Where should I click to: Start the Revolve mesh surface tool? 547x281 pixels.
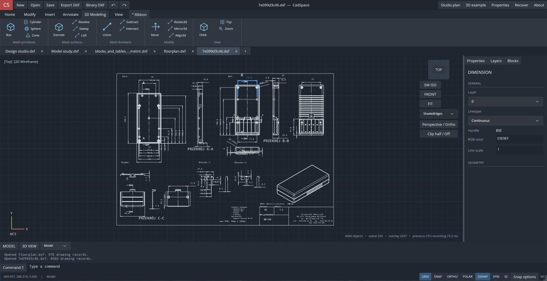pyautogui.click(x=81, y=22)
